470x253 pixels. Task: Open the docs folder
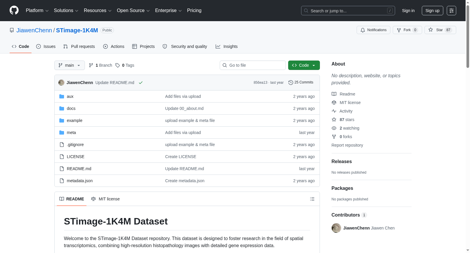(71, 108)
